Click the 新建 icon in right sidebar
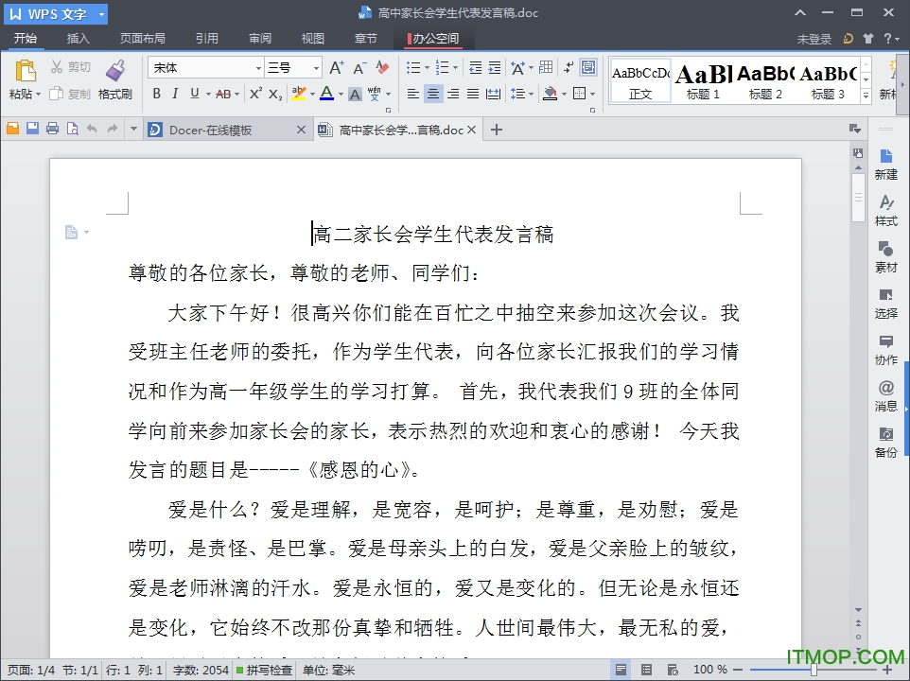Viewport: 910px width, 681px height. coord(886,161)
